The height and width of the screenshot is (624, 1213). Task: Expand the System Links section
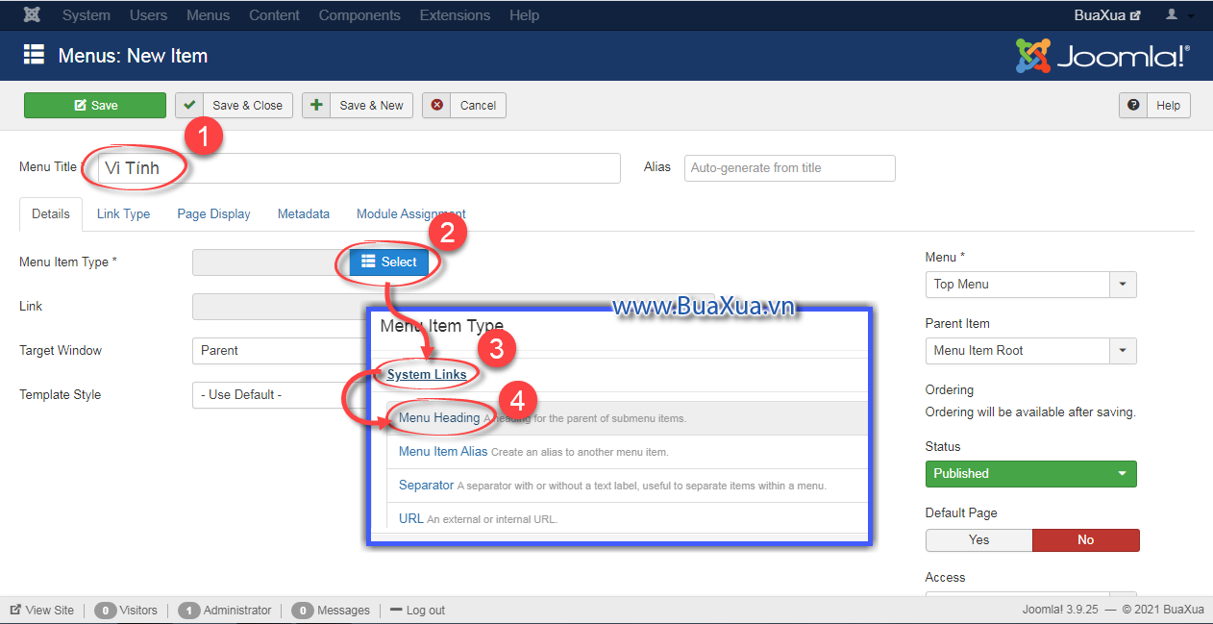(427, 375)
